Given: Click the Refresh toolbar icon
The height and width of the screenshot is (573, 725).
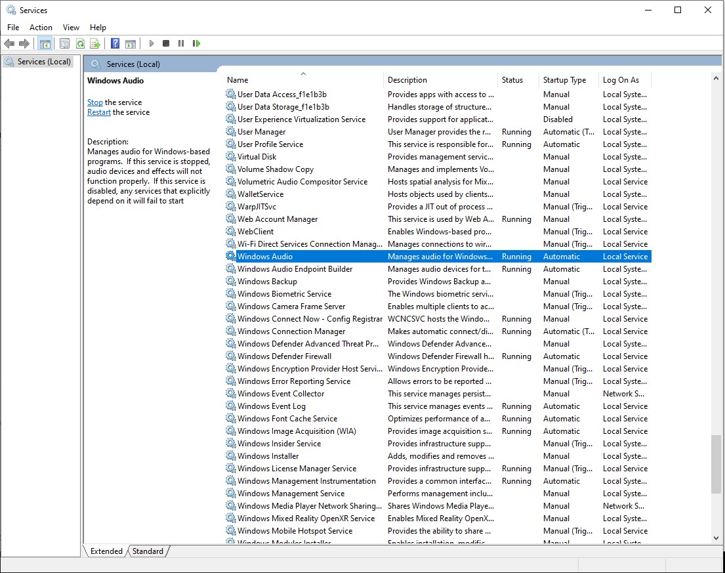Looking at the screenshot, I should pyautogui.click(x=80, y=43).
